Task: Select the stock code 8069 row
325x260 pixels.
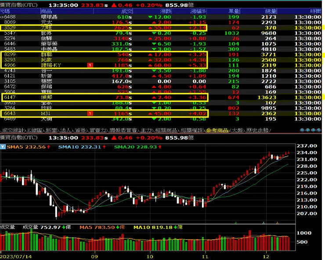Action: coord(161,22)
